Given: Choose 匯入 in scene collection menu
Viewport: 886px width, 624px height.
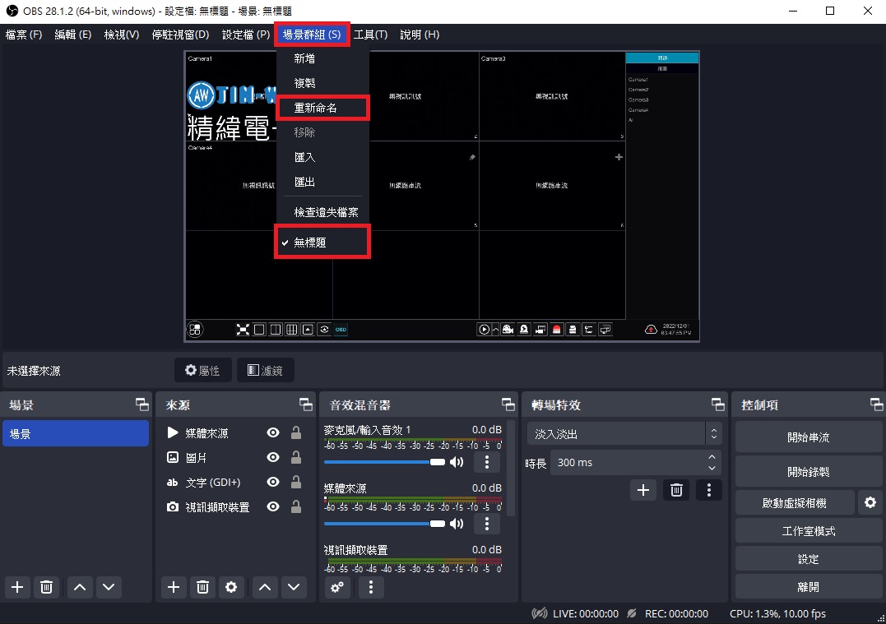Looking at the screenshot, I should click(x=322, y=157).
